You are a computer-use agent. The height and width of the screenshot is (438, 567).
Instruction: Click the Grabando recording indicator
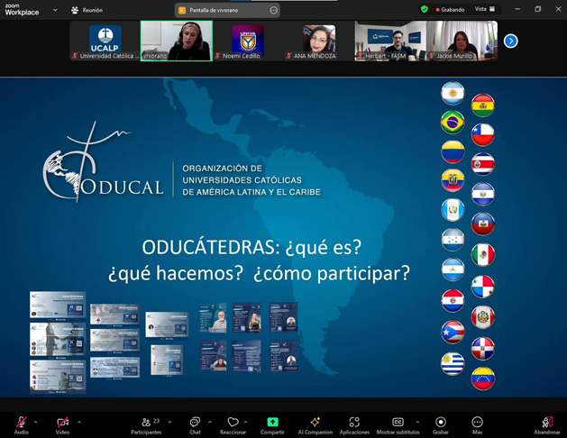pos(450,10)
